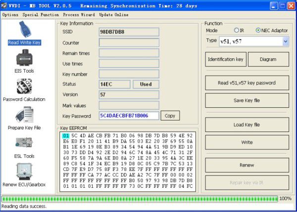Click the Key Password label text
Viewport: 297px width, 212px height.
coord(77,116)
